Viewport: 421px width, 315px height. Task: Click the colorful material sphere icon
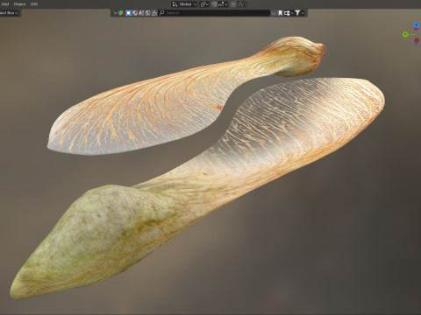pos(121,13)
